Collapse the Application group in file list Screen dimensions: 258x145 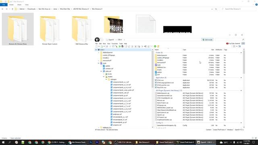point(241,78)
